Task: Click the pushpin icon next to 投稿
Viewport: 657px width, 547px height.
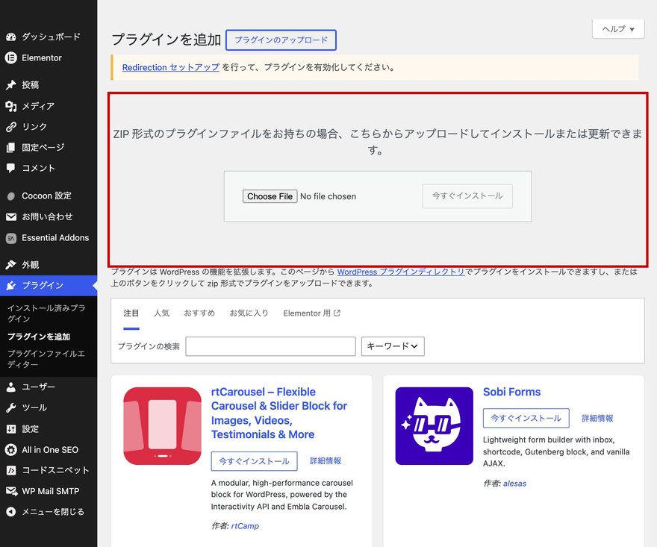Action: tap(11, 85)
